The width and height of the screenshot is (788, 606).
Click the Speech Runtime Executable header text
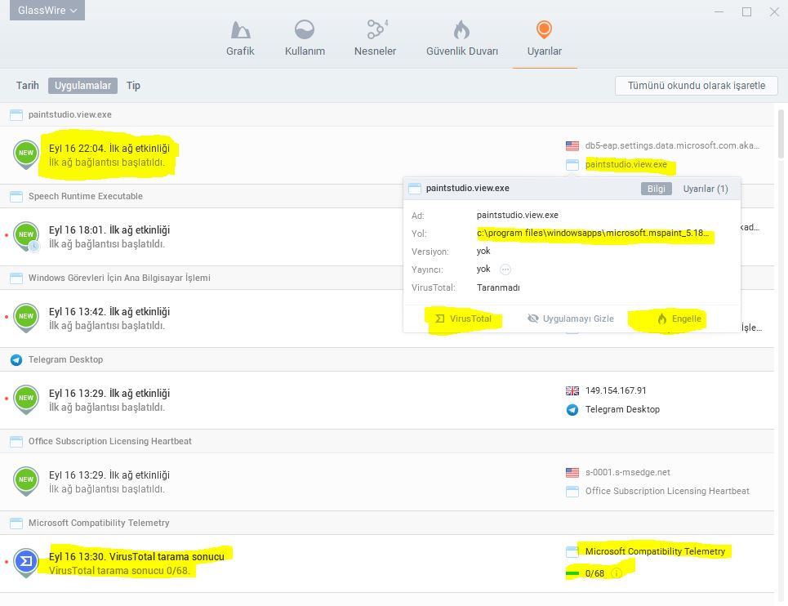tap(86, 197)
